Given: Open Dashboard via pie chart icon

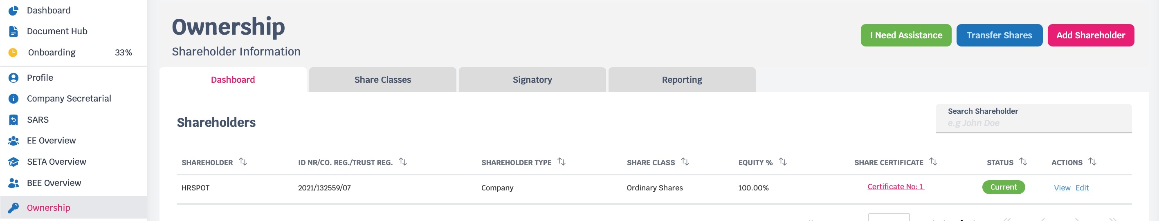Looking at the screenshot, I should (x=13, y=10).
